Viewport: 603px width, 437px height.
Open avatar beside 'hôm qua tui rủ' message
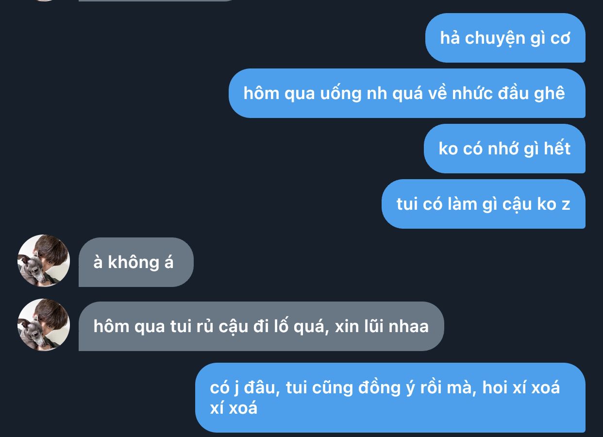pyautogui.click(x=44, y=325)
